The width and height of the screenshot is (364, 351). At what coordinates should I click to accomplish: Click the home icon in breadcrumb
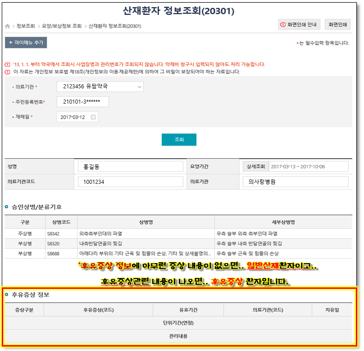click(8, 26)
